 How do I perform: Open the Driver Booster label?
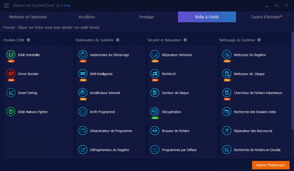[28, 74]
